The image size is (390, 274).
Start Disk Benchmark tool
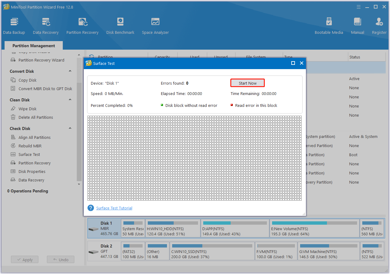(120, 26)
